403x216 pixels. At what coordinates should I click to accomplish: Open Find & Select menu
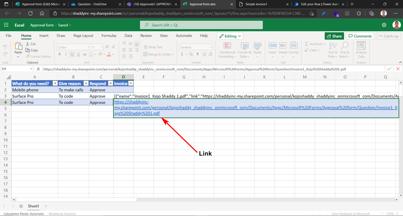tap(344, 50)
